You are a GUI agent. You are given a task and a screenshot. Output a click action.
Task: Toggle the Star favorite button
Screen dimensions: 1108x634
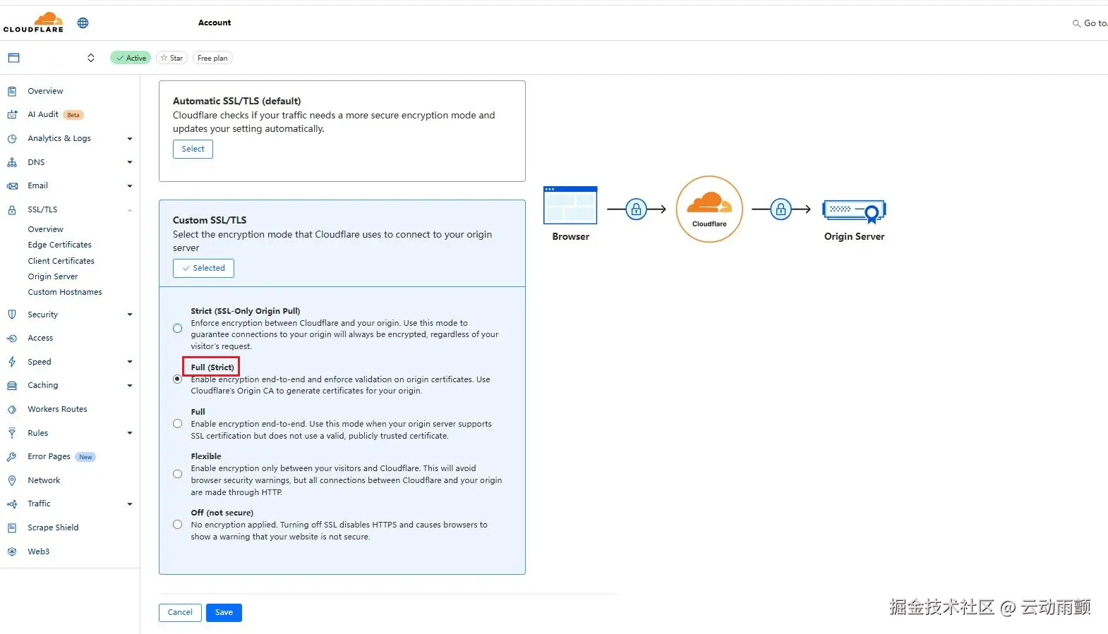pyautogui.click(x=171, y=58)
